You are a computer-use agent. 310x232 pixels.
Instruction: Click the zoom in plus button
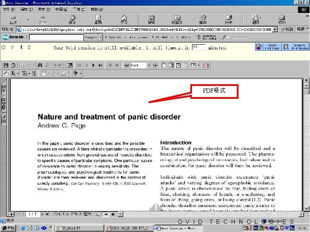tap(155, 65)
